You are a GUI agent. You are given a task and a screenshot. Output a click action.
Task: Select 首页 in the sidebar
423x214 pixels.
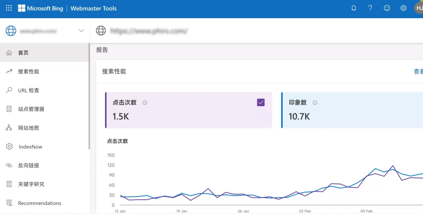(23, 53)
